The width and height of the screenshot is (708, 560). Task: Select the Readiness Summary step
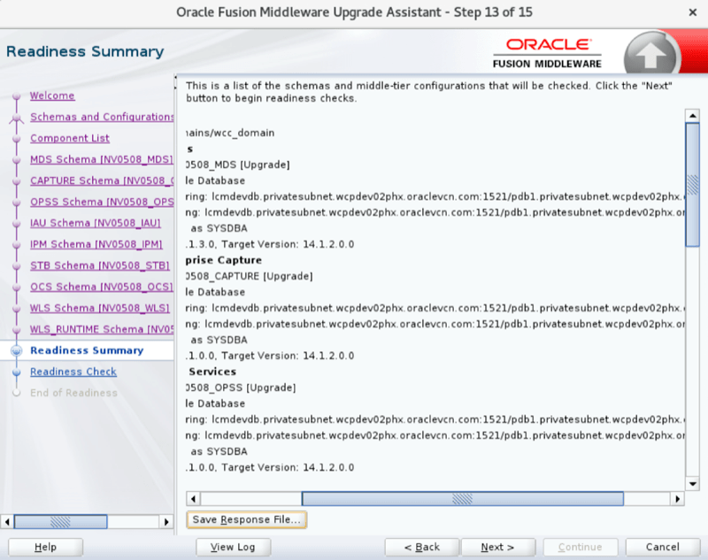click(x=87, y=350)
